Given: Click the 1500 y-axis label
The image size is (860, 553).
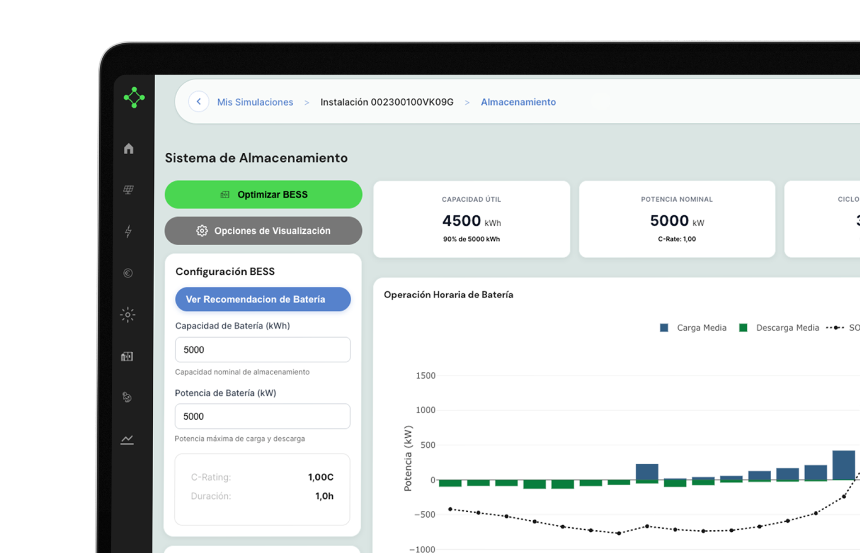Looking at the screenshot, I should [425, 376].
